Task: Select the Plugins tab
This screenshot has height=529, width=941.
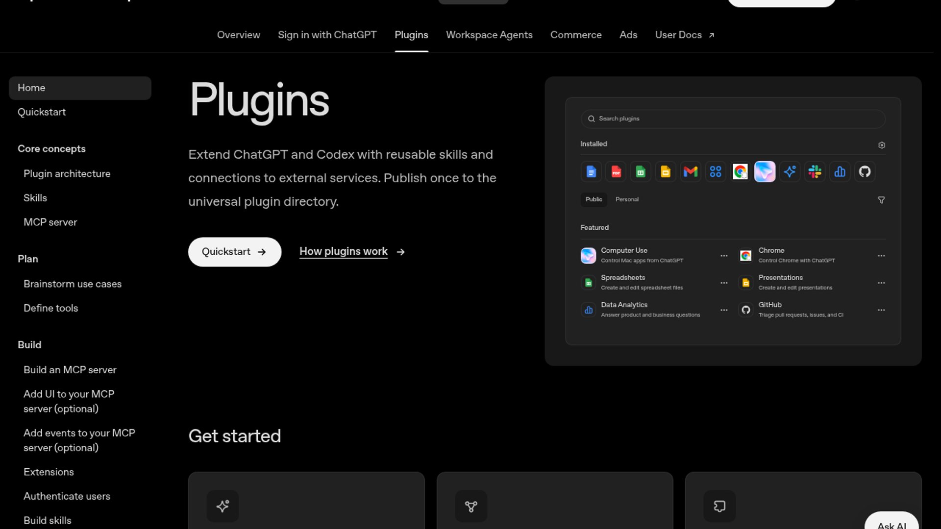Action: coord(411,35)
